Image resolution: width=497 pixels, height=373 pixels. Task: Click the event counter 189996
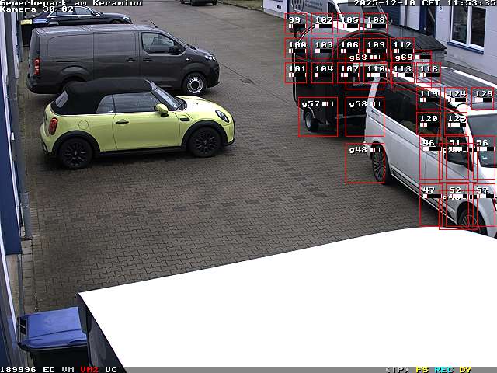19,369
